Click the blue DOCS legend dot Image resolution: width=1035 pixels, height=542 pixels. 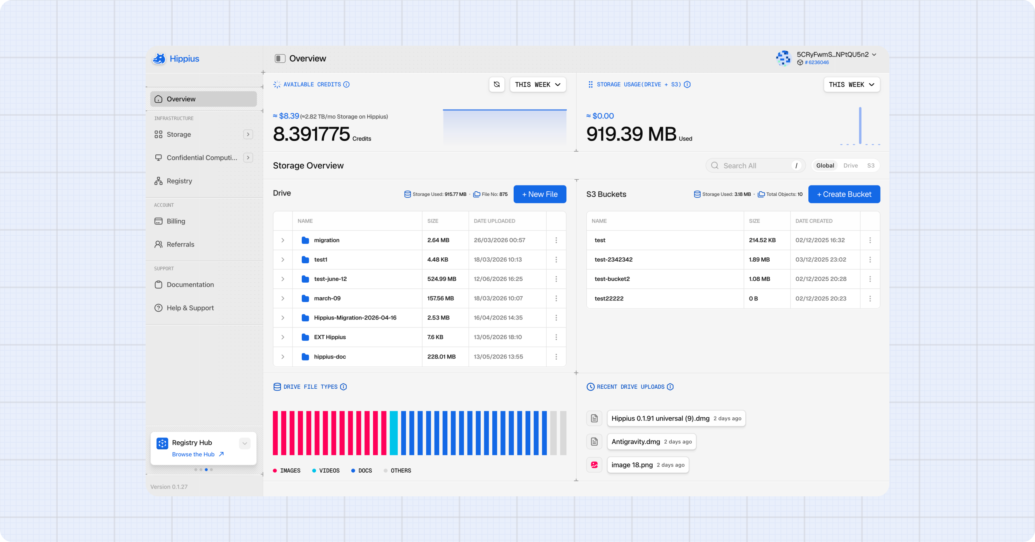coord(353,470)
